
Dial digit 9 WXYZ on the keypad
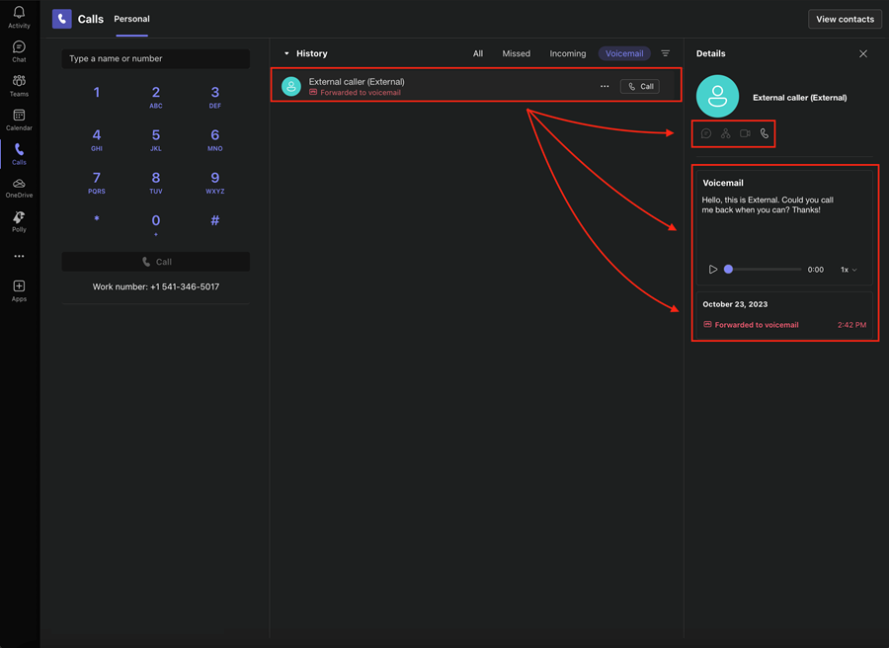click(215, 182)
